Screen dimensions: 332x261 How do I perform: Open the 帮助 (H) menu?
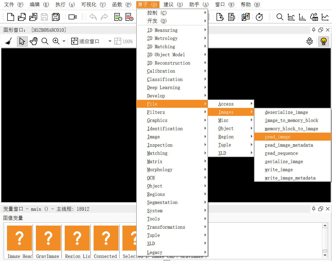coord(250,4)
